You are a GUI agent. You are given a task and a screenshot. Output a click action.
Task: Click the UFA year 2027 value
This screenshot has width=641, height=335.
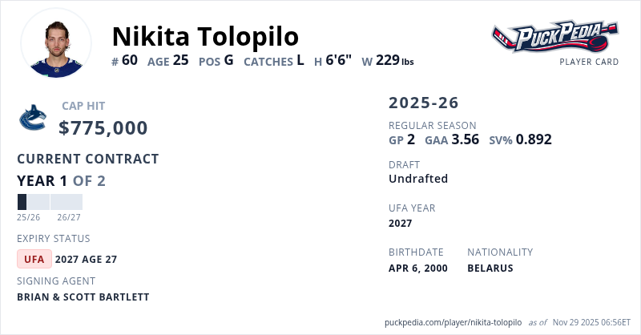pyautogui.click(x=401, y=223)
